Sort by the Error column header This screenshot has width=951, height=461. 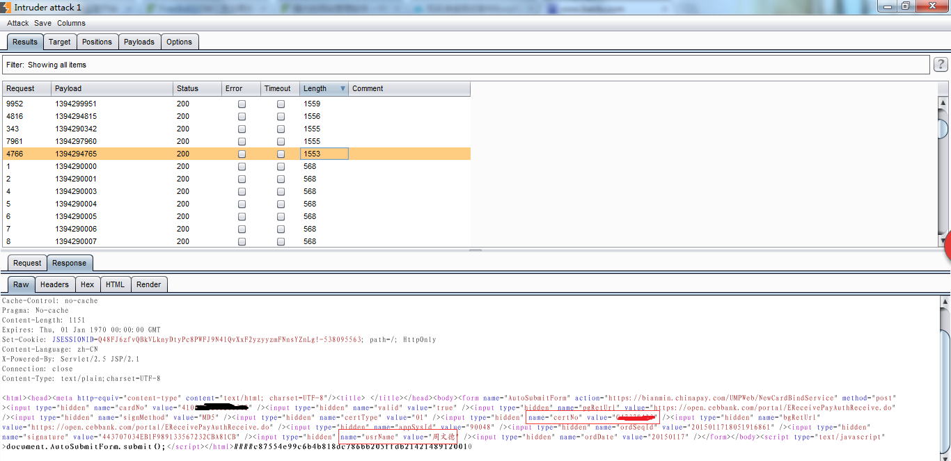(x=241, y=88)
